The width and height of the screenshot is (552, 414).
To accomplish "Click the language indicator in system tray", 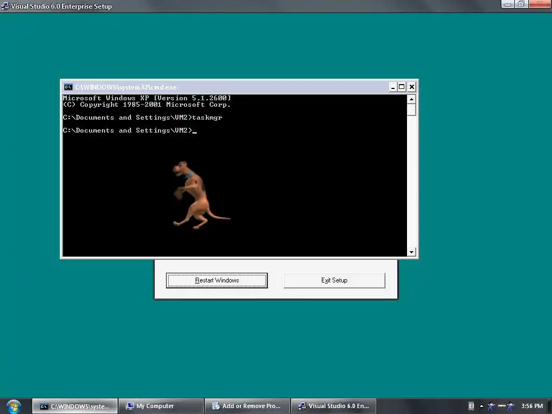I will coord(471,406).
